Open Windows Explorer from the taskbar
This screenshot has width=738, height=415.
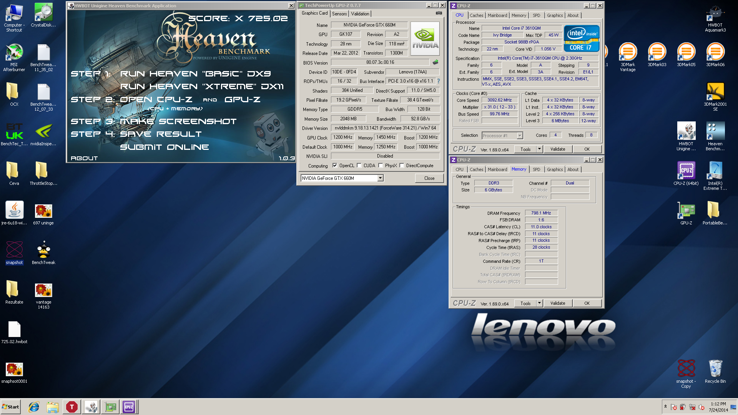coord(53,407)
